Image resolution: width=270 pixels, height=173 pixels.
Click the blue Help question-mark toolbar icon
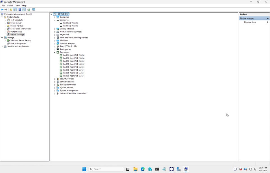20,10
